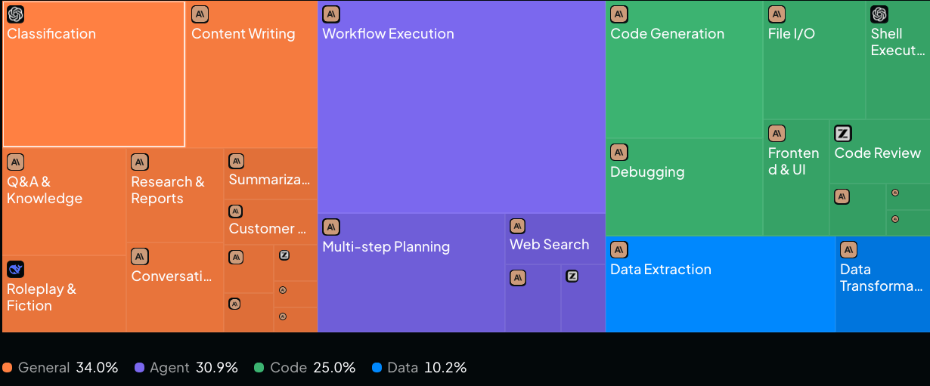Select the Q&A & Knowledge tile
This screenshot has height=386, width=930.
(64, 202)
